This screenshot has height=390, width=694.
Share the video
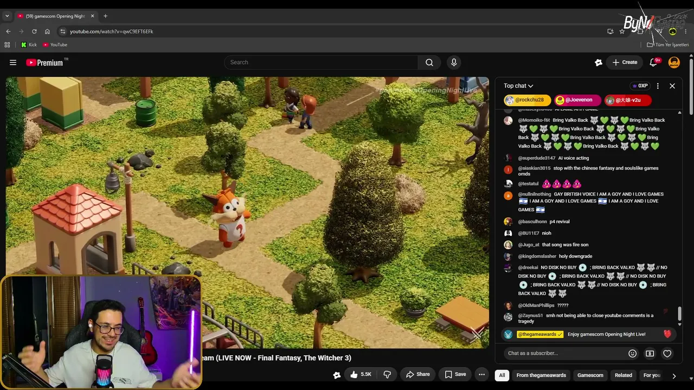(x=418, y=374)
